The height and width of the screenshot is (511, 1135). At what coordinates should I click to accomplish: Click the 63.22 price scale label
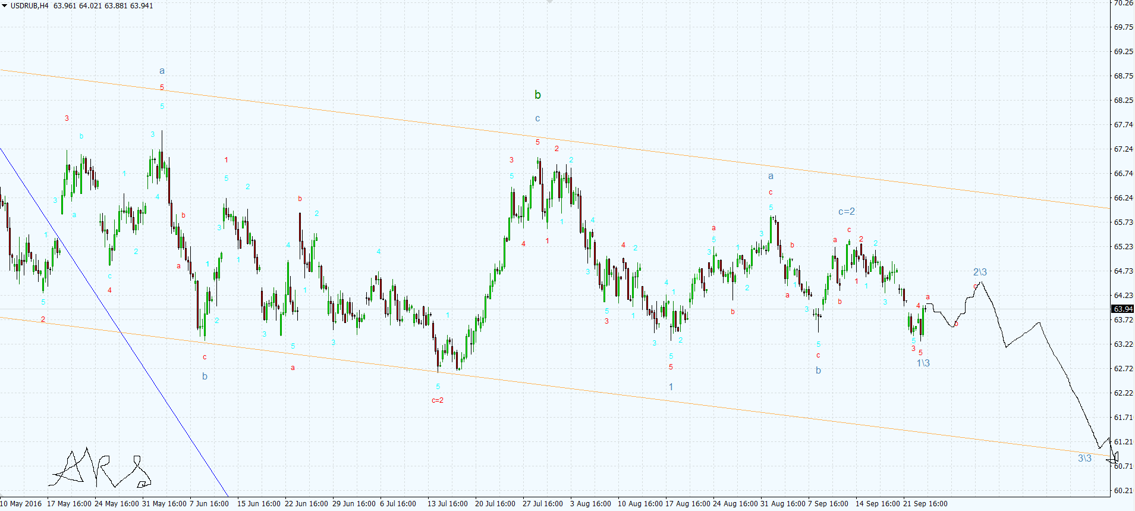pyautogui.click(x=1123, y=344)
